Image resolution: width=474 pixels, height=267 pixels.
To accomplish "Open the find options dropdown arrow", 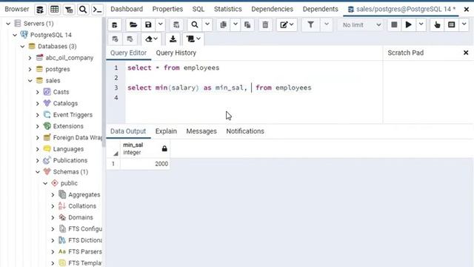I will coord(207,24).
